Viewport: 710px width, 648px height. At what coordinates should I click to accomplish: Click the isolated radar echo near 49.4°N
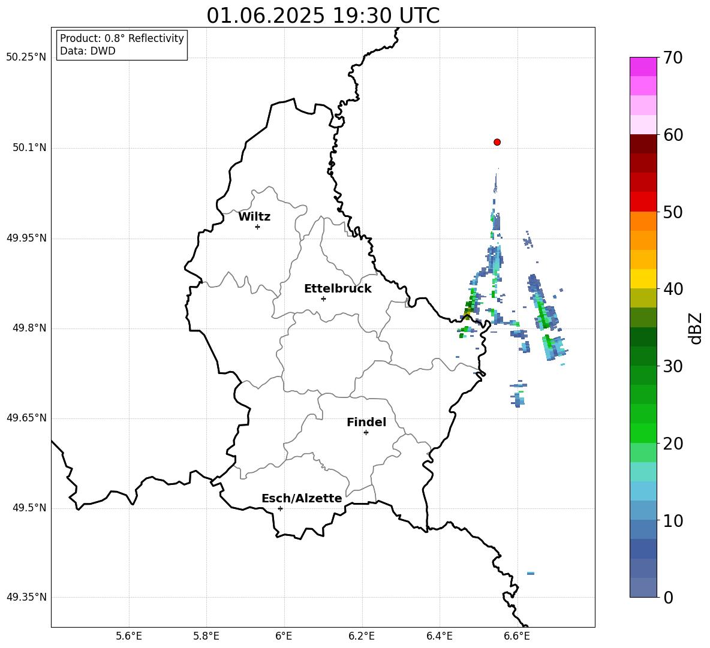[x=531, y=573]
